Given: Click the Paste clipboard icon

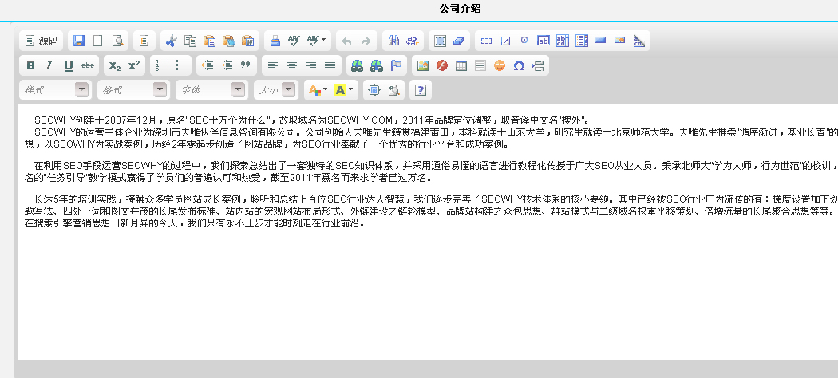Looking at the screenshot, I should [209, 41].
